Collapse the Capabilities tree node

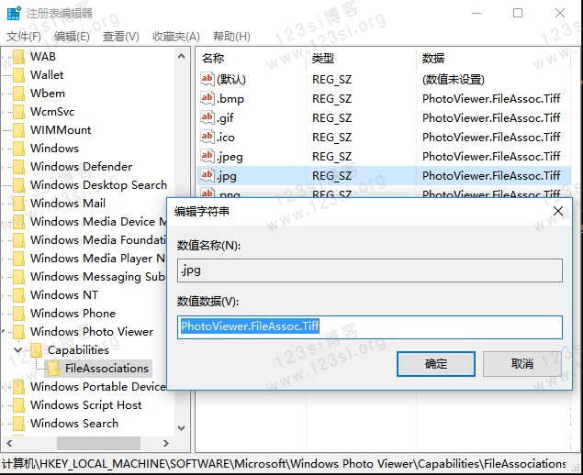pos(17,350)
